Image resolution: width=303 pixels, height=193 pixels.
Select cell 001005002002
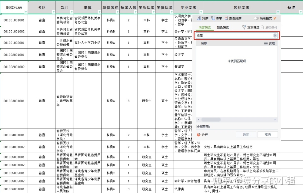(14, 181)
